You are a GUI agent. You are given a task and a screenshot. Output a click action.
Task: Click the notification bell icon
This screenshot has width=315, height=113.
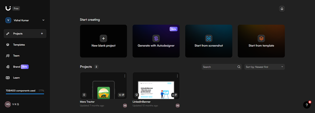coord(282,9)
